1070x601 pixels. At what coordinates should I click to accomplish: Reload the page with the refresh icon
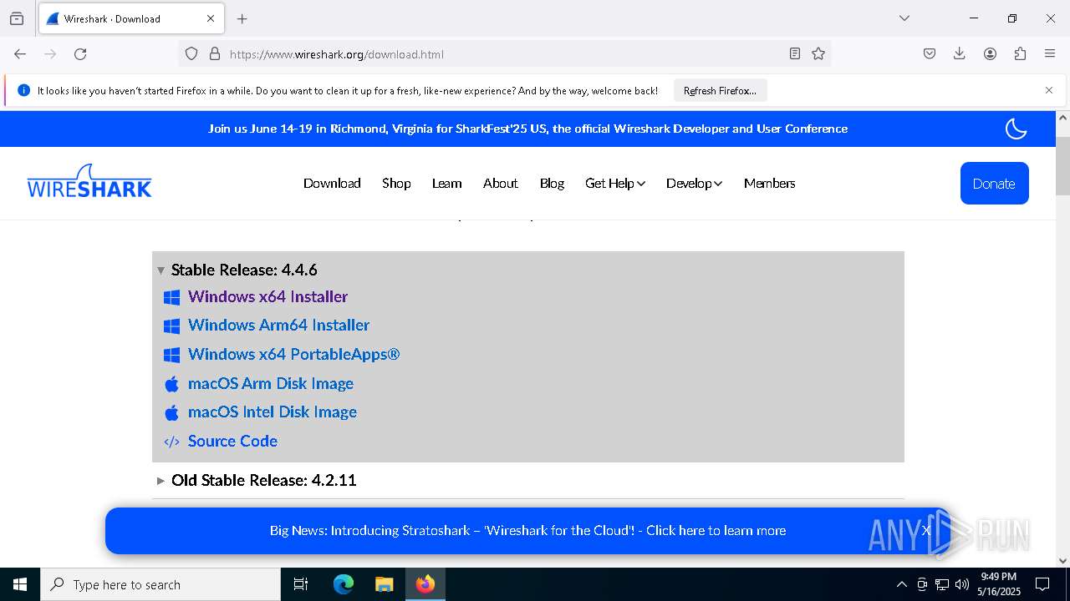80,53
